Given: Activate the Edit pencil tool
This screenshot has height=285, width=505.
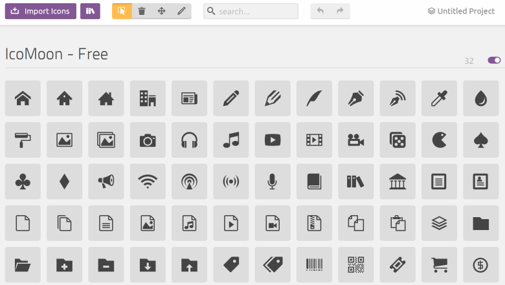Looking at the screenshot, I should click(x=181, y=11).
